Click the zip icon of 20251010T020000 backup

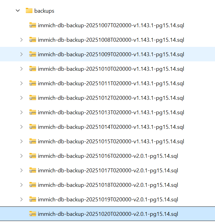pyautogui.click(x=33, y=69)
